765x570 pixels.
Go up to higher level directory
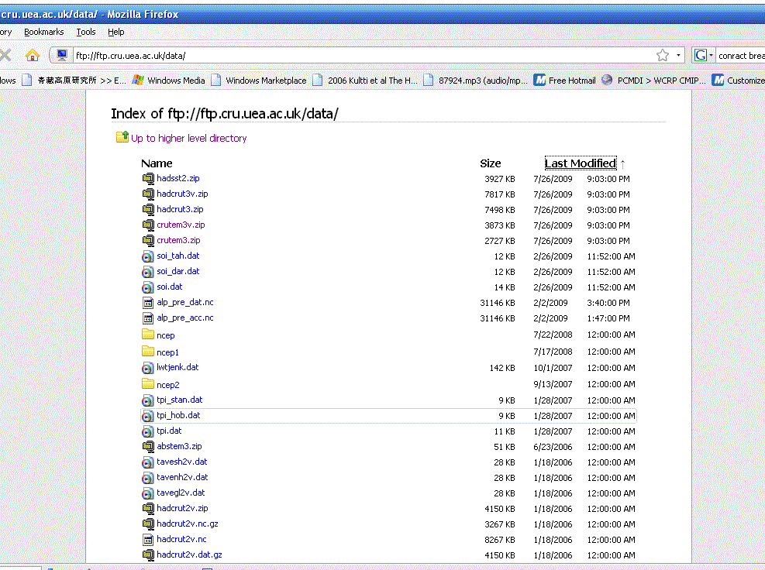pos(188,138)
